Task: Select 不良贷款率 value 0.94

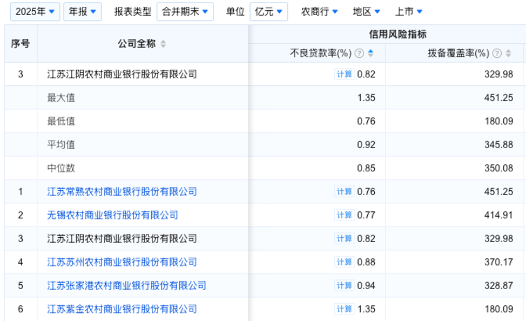Action: tap(366, 286)
